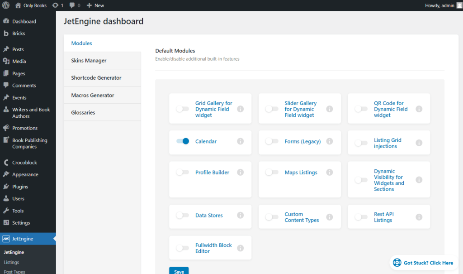
Task: Enable the Data Stores toggle
Action: pos(183,215)
